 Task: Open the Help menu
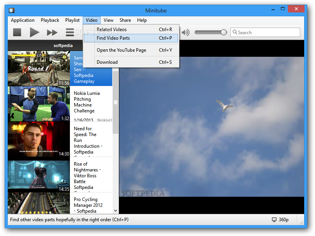(142, 20)
